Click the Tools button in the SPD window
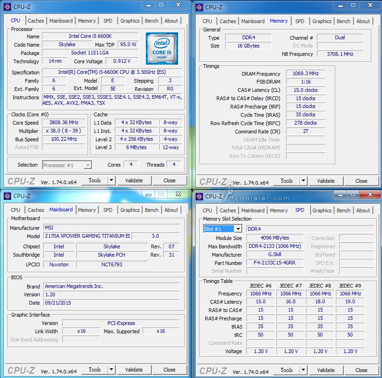 pyautogui.click(x=287, y=370)
